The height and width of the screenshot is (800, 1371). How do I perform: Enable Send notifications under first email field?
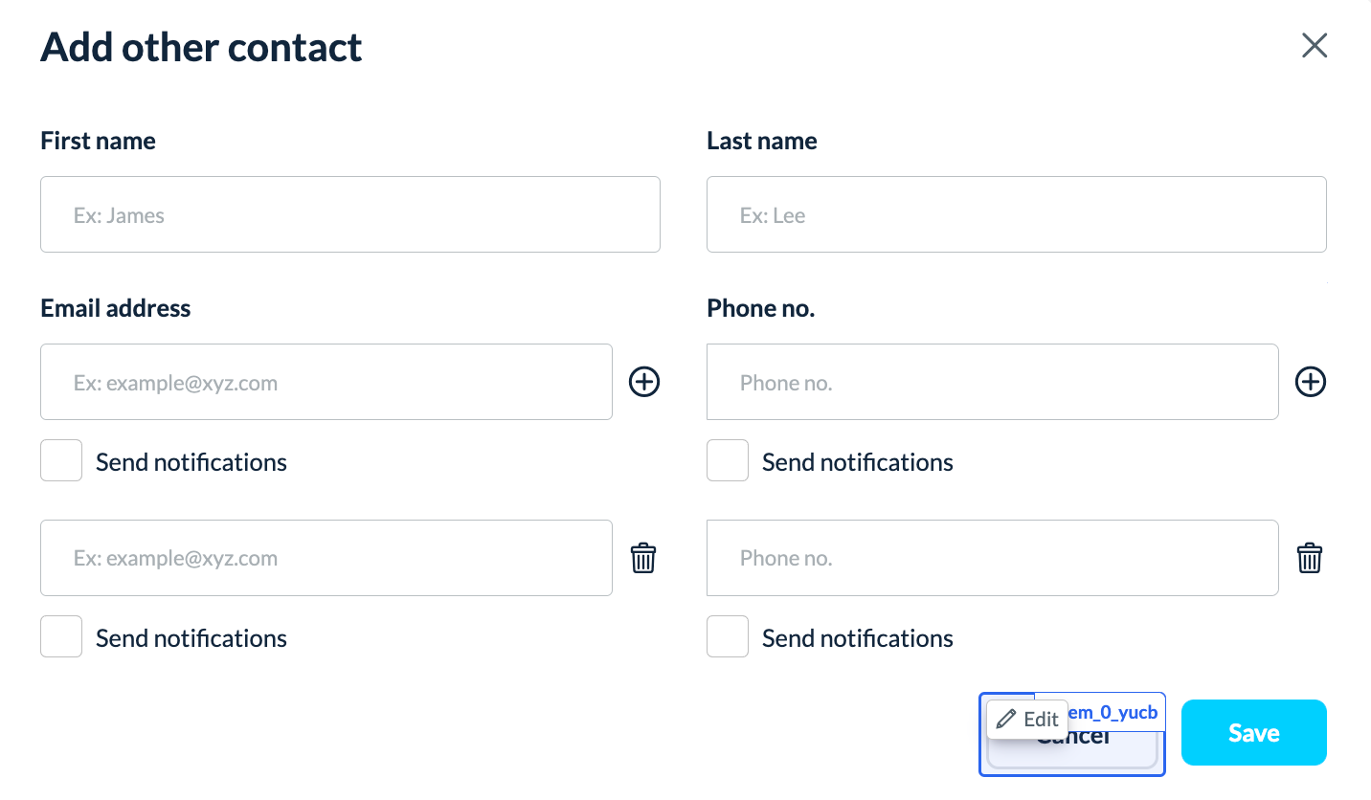tap(61, 460)
